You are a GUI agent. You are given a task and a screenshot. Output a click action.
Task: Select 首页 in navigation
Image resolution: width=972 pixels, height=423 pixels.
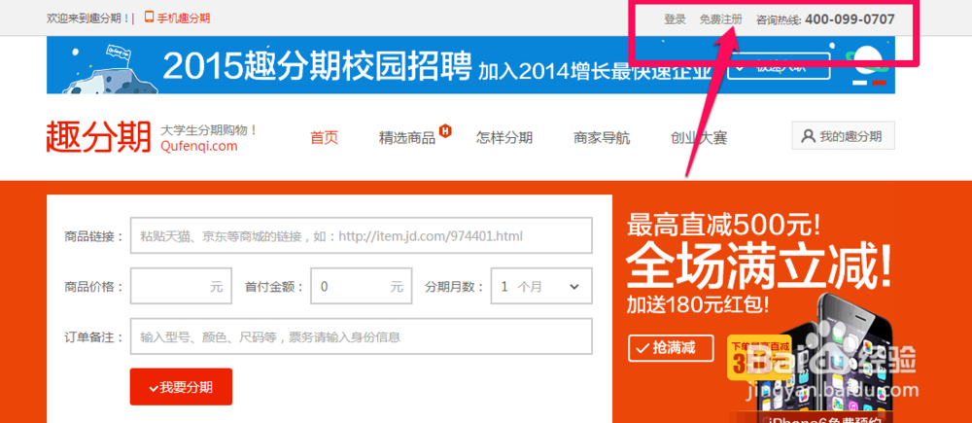pos(325,137)
